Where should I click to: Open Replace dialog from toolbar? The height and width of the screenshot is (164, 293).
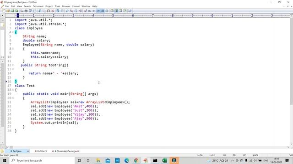coord(71,11)
